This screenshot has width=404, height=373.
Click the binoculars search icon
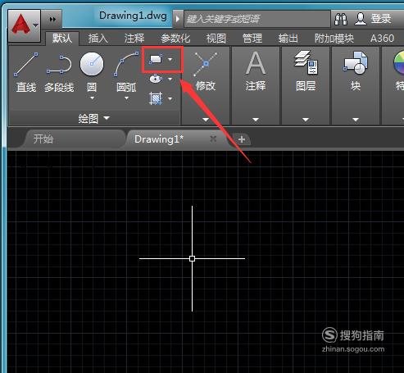point(341,19)
